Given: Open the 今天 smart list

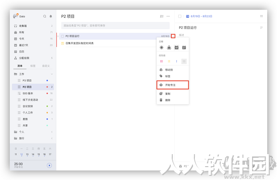Looking at the screenshot, I should coord(33,39).
